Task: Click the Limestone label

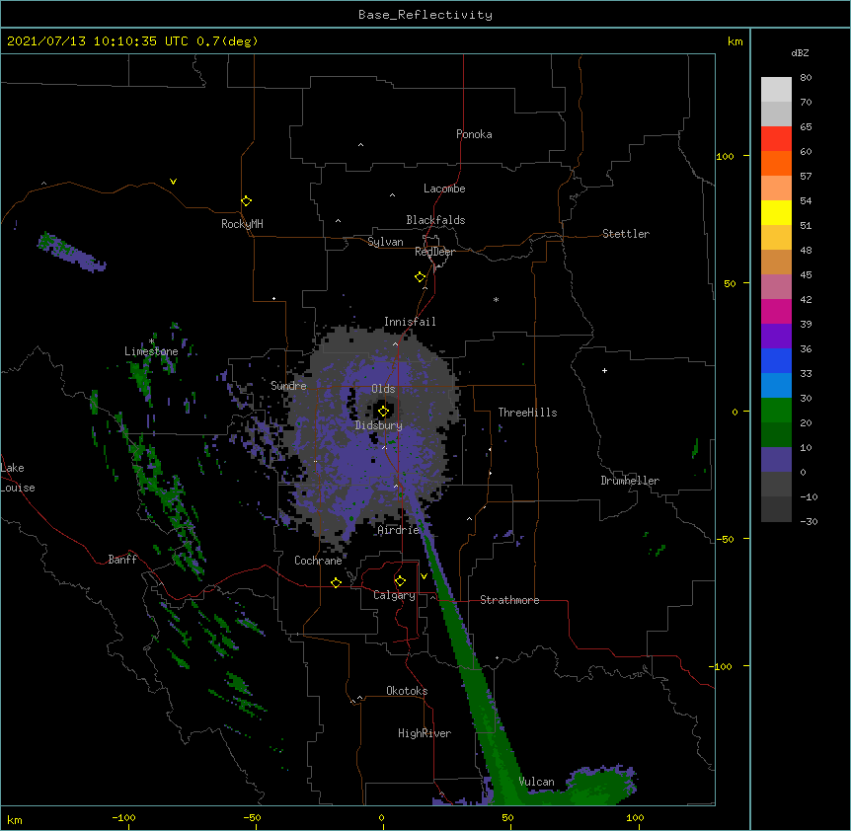Action: tap(151, 351)
